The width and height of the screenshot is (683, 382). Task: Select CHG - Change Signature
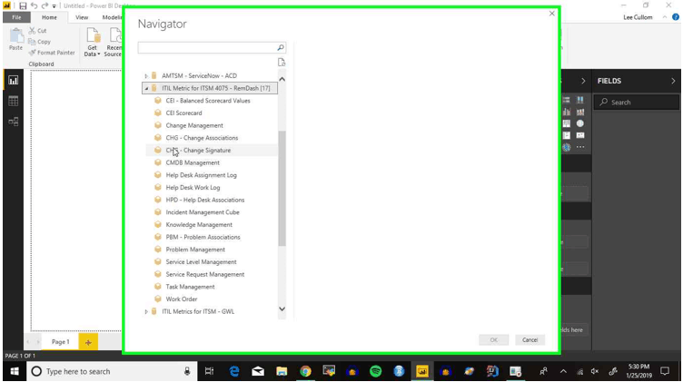pyautogui.click(x=198, y=150)
